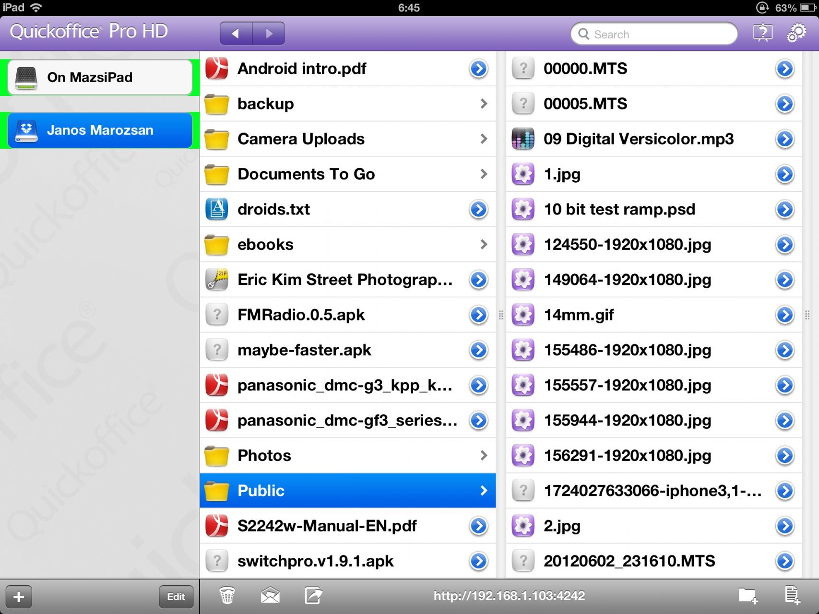Open details arrow for 10 bit test ramp.psd
This screenshot has height=614, width=819.
785,209
